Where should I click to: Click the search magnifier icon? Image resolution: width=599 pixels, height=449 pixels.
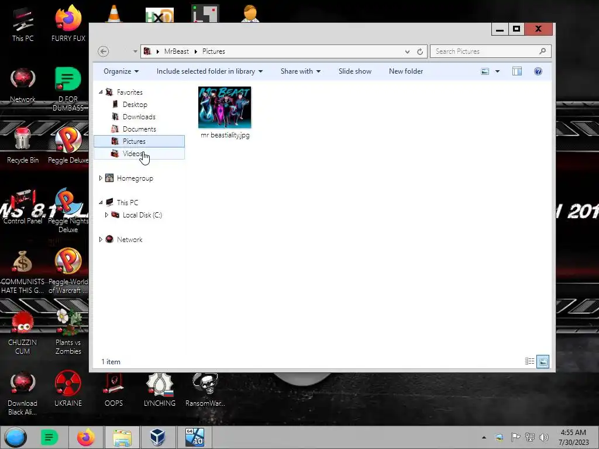542,51
